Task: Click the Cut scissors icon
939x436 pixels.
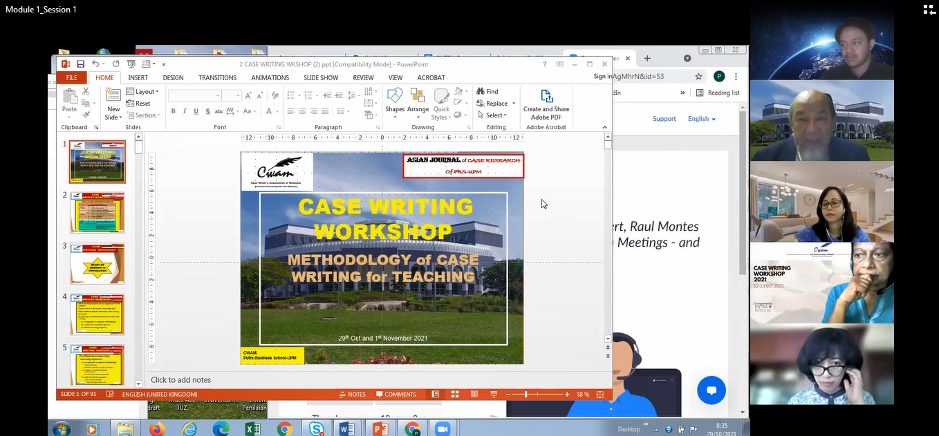Action: pyautogui.click(x=86, y=91)
